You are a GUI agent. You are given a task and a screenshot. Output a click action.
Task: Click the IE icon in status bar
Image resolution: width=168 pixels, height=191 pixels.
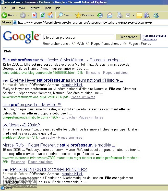pyautogui.click(x=2, y=188)
